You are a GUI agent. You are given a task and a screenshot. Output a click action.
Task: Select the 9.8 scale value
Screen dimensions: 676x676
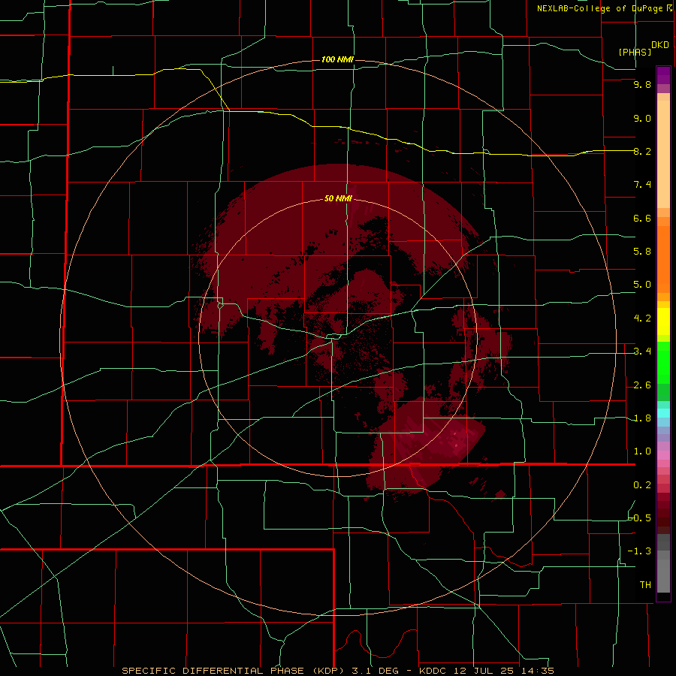pos(642,84)
